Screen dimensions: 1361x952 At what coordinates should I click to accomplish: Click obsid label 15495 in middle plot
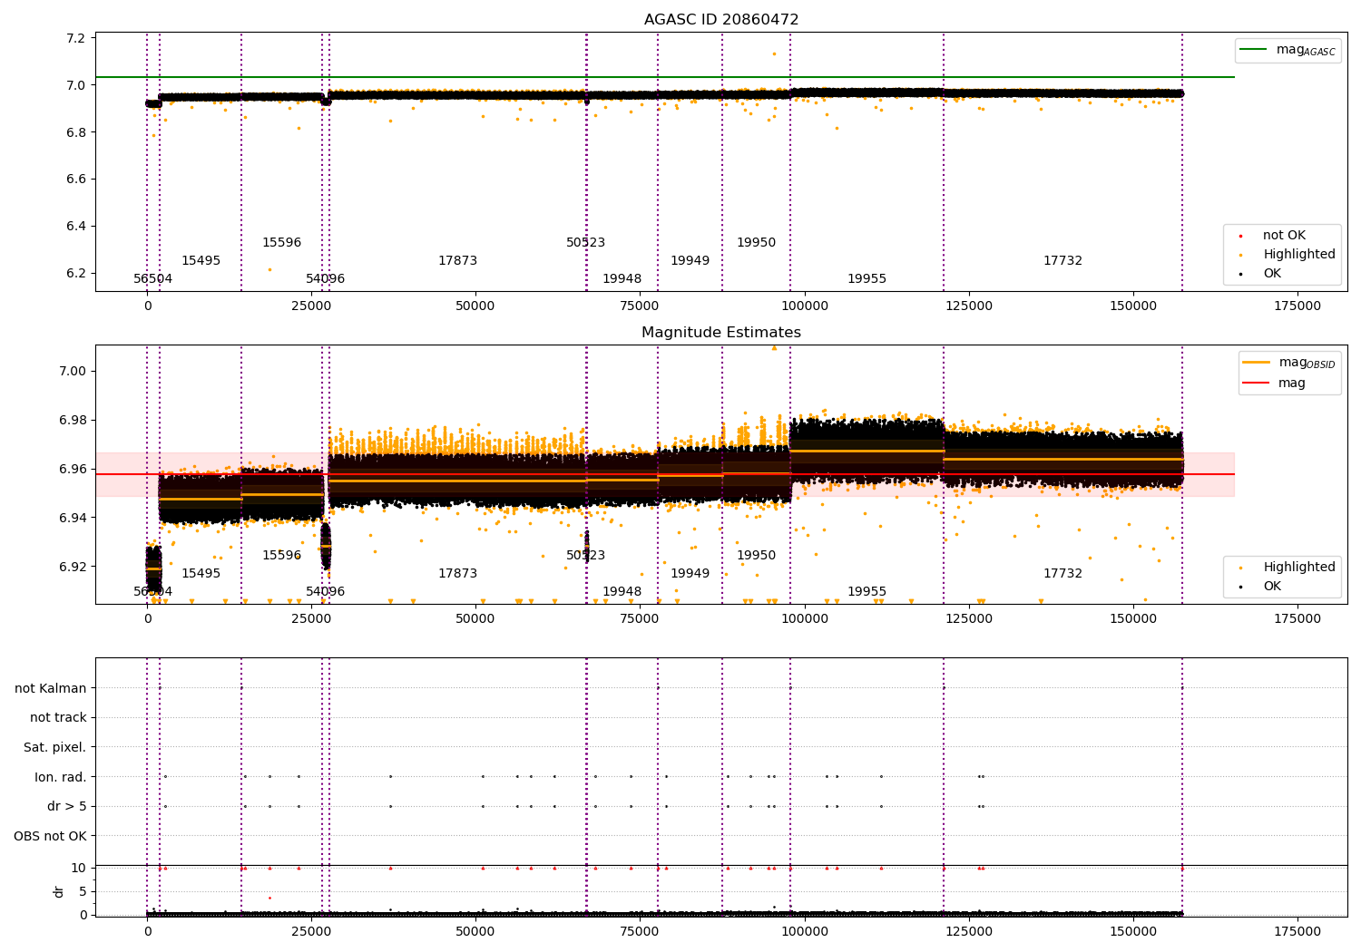click(201, 574)
